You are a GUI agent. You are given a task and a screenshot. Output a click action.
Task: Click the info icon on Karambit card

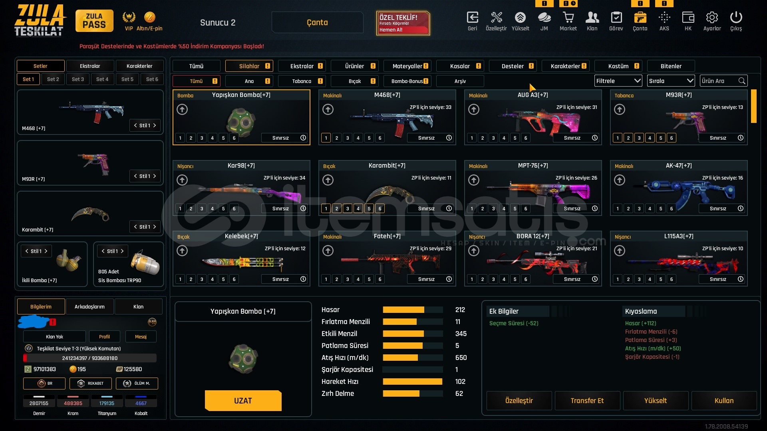(449, 208)
